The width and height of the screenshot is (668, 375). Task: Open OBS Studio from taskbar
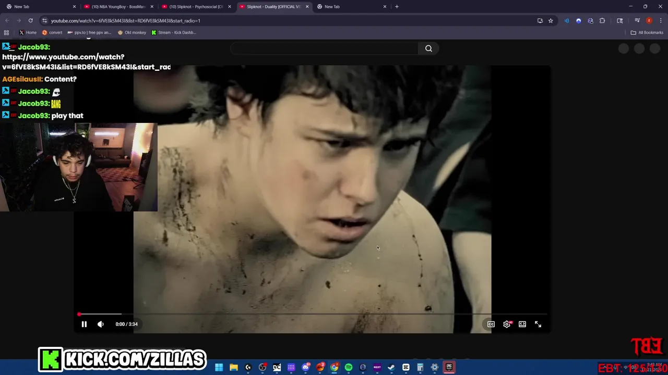(x=263, y=368)
